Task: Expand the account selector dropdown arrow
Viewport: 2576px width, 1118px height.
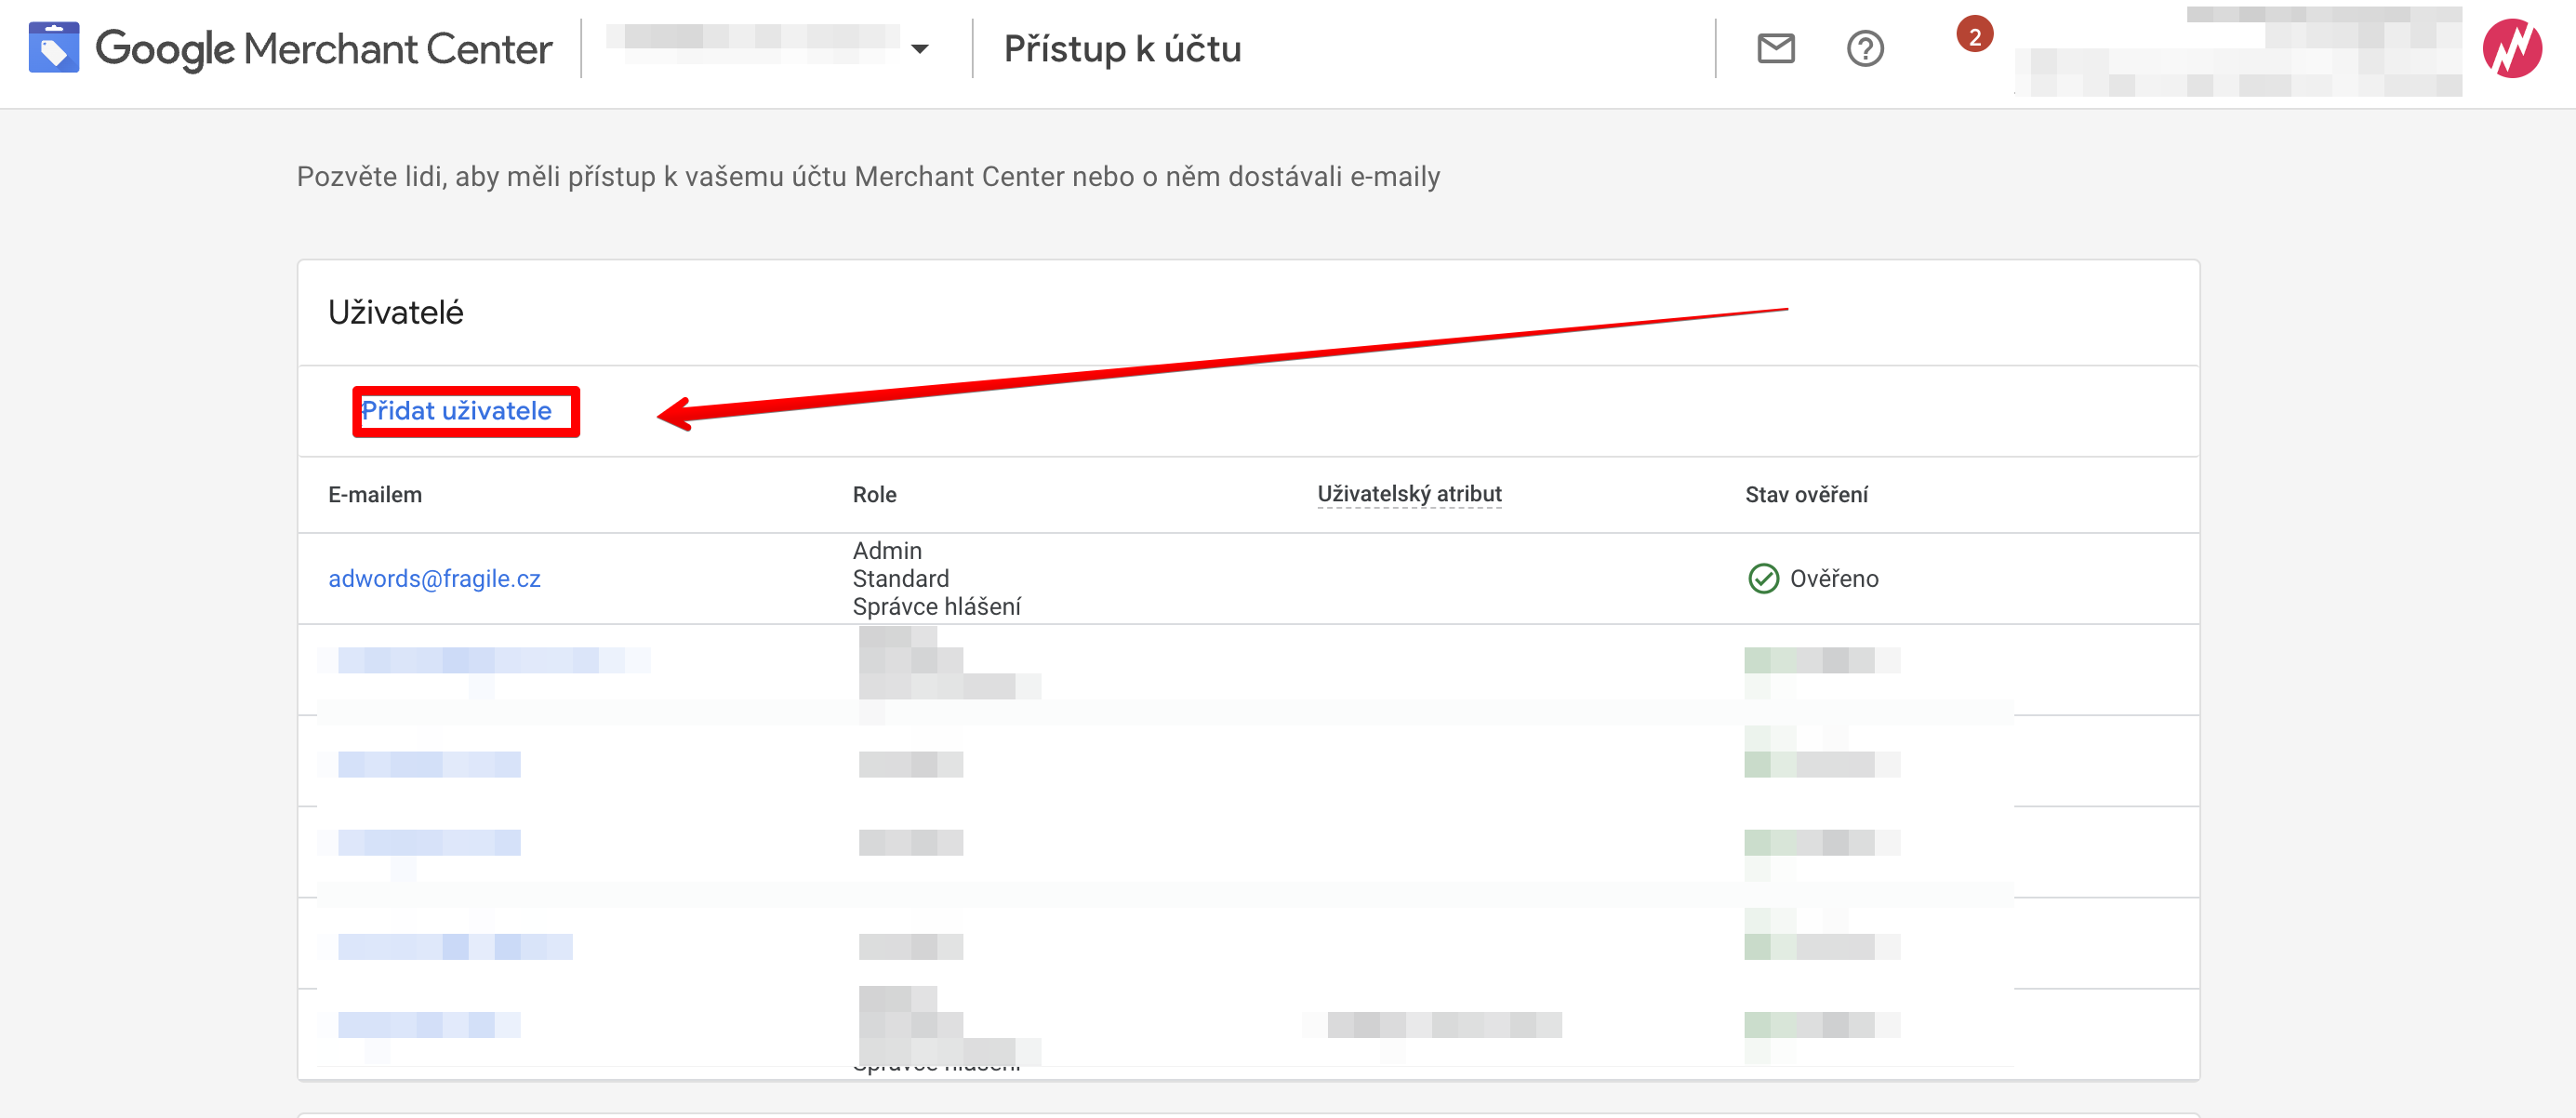Action: [920, 48]
